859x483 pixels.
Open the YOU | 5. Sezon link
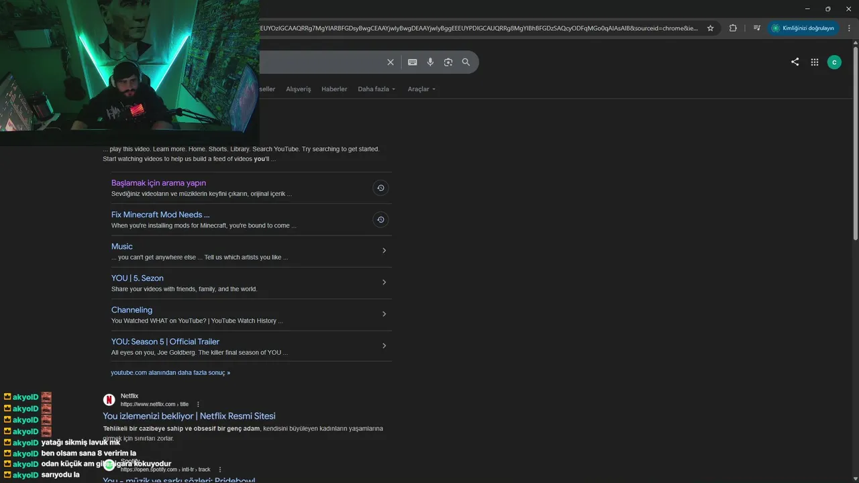(x=138, y=278)
